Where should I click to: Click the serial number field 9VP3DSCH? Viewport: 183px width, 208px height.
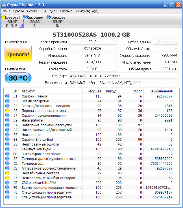tap(92, 49)
